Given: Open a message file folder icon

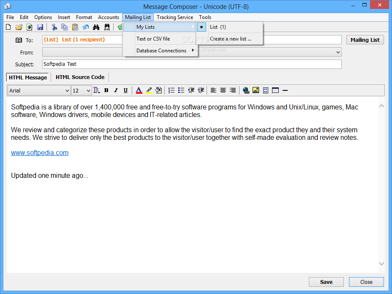Looking at the screenshot, I should pos(19,27).
